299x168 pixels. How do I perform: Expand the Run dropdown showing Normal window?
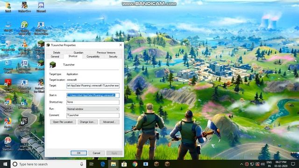point(93,109)
